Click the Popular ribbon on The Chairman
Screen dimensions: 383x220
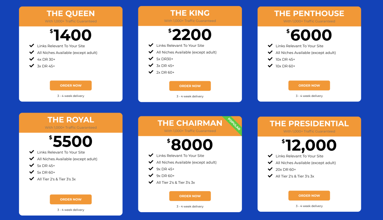234,124
